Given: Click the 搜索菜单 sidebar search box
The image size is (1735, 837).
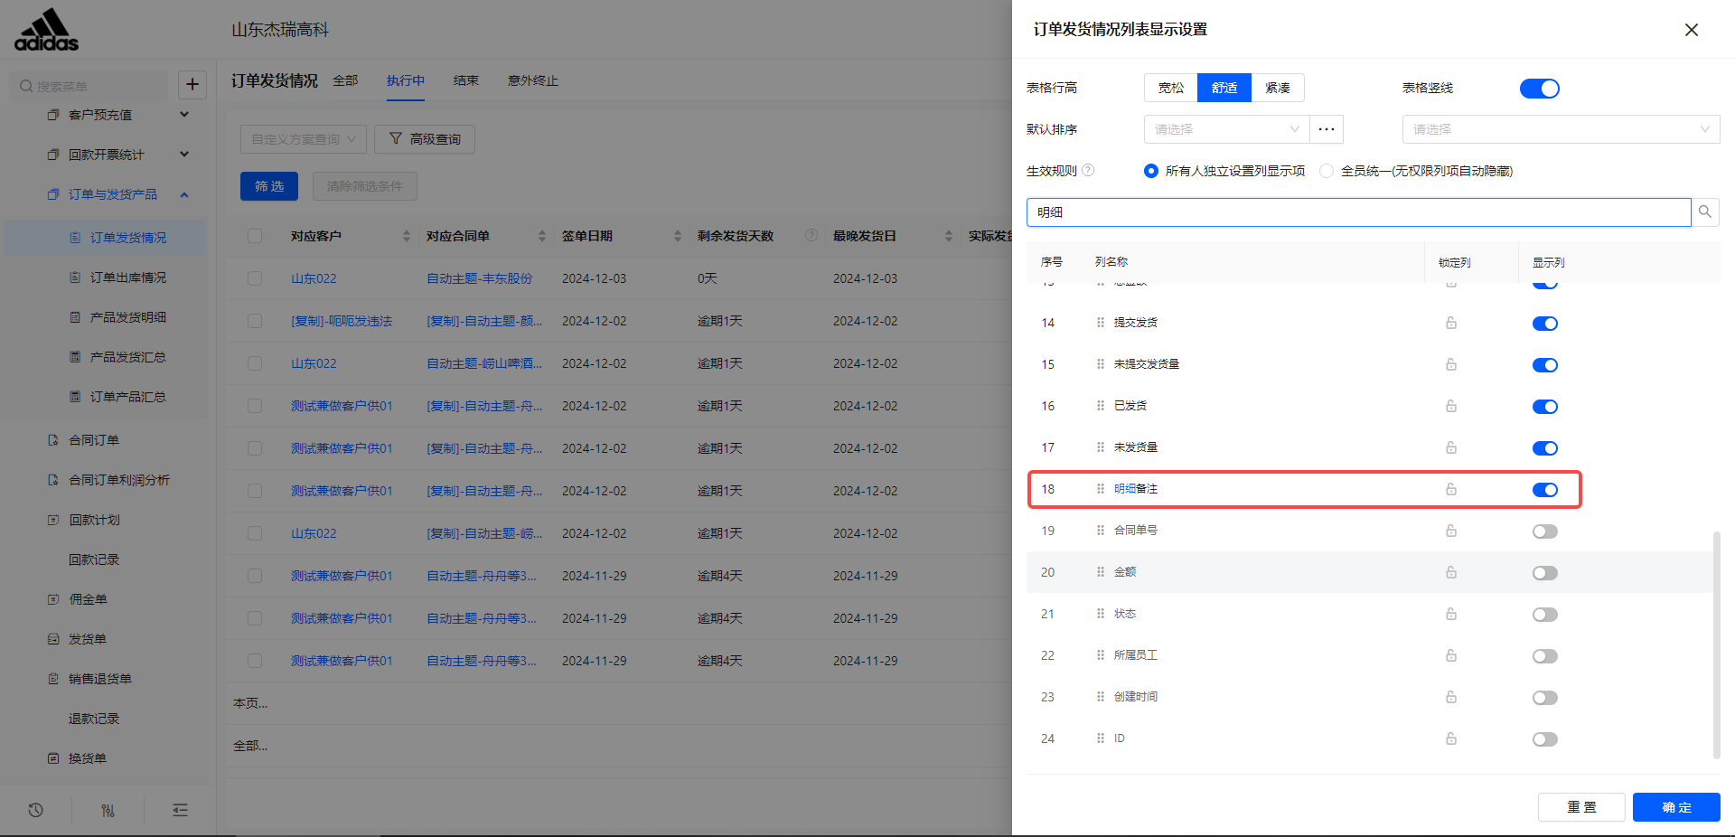Looking at the screenshot, I should pyautogui.click(x=89, y=86).
